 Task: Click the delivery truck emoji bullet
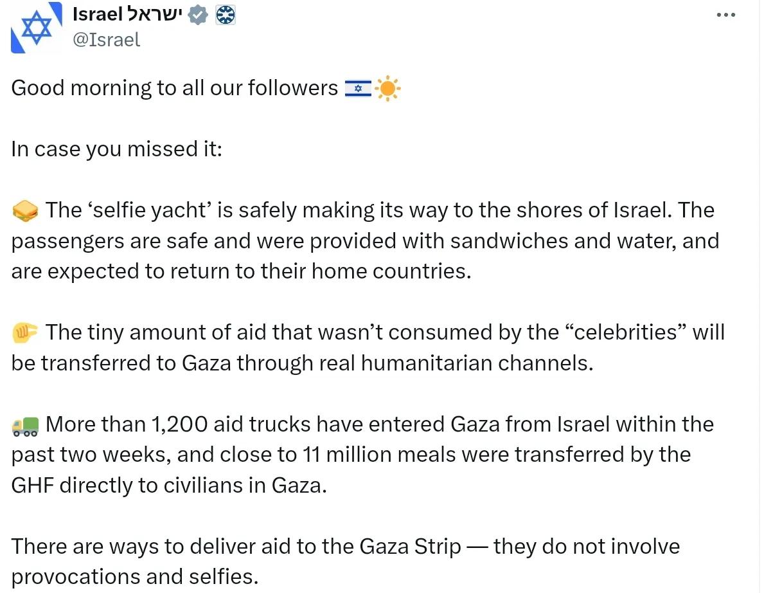pos(25,425)
